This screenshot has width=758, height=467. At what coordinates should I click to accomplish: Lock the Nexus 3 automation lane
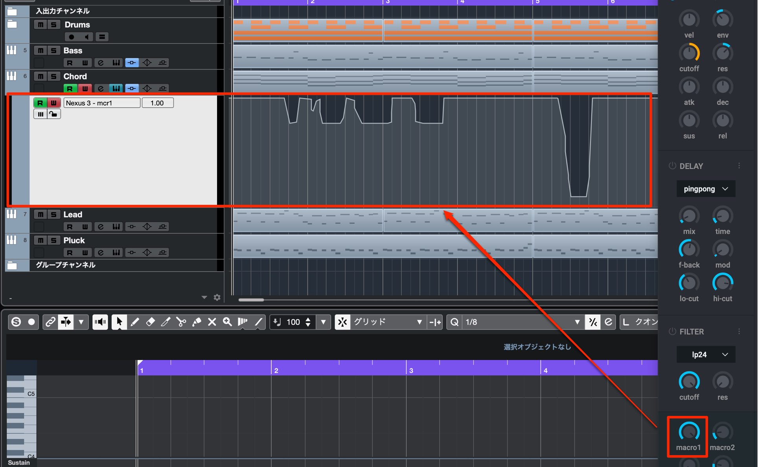pos(54,114)
